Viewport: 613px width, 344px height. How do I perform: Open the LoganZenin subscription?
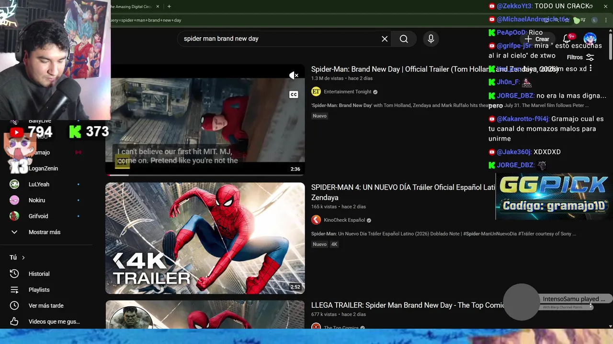pyautogui.click(x=43, y=168)
